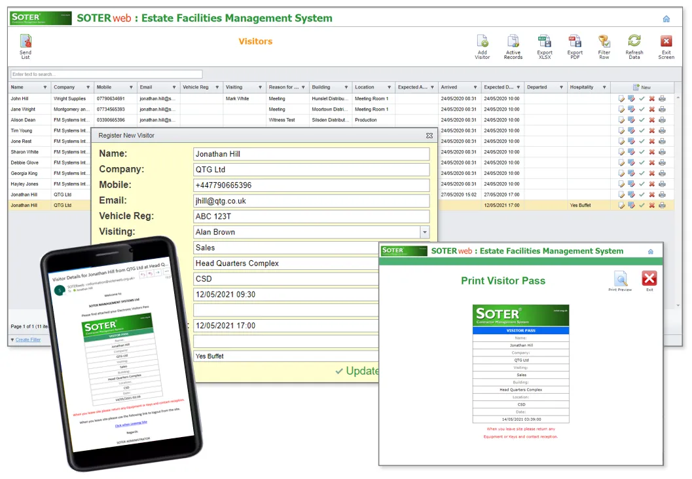
Task: Open the Departed column filter dropdown
Action: click(x=561, y=88)
